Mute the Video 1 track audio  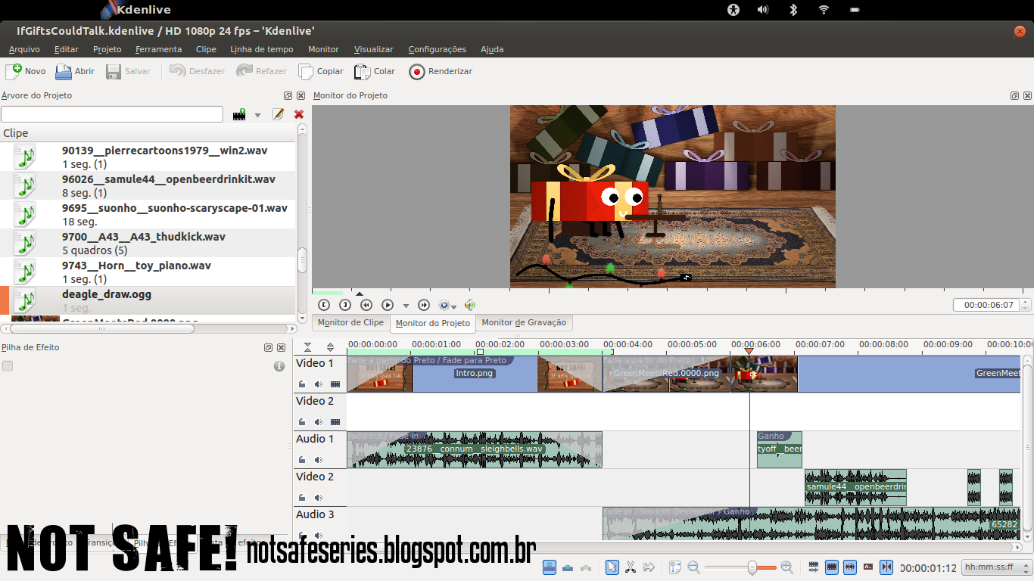319,384
